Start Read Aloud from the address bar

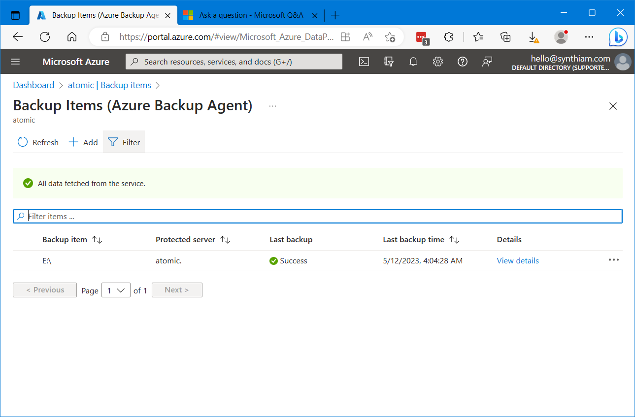click(x=368, y=37)
